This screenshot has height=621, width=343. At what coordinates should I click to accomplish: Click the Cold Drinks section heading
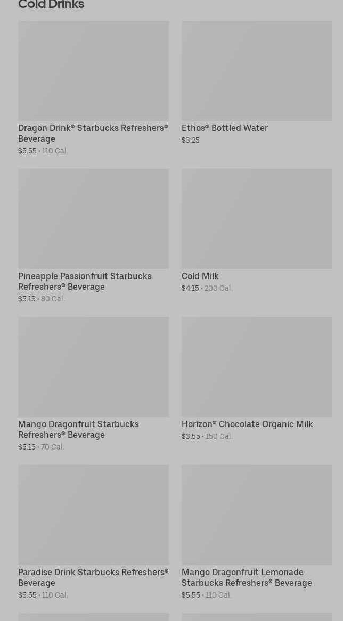51,5
